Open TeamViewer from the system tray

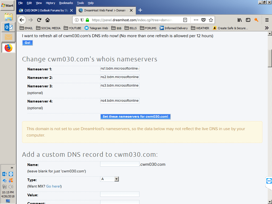coord(11,174)
